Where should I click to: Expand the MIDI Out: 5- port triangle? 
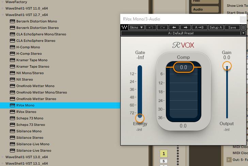pos(229,160)
